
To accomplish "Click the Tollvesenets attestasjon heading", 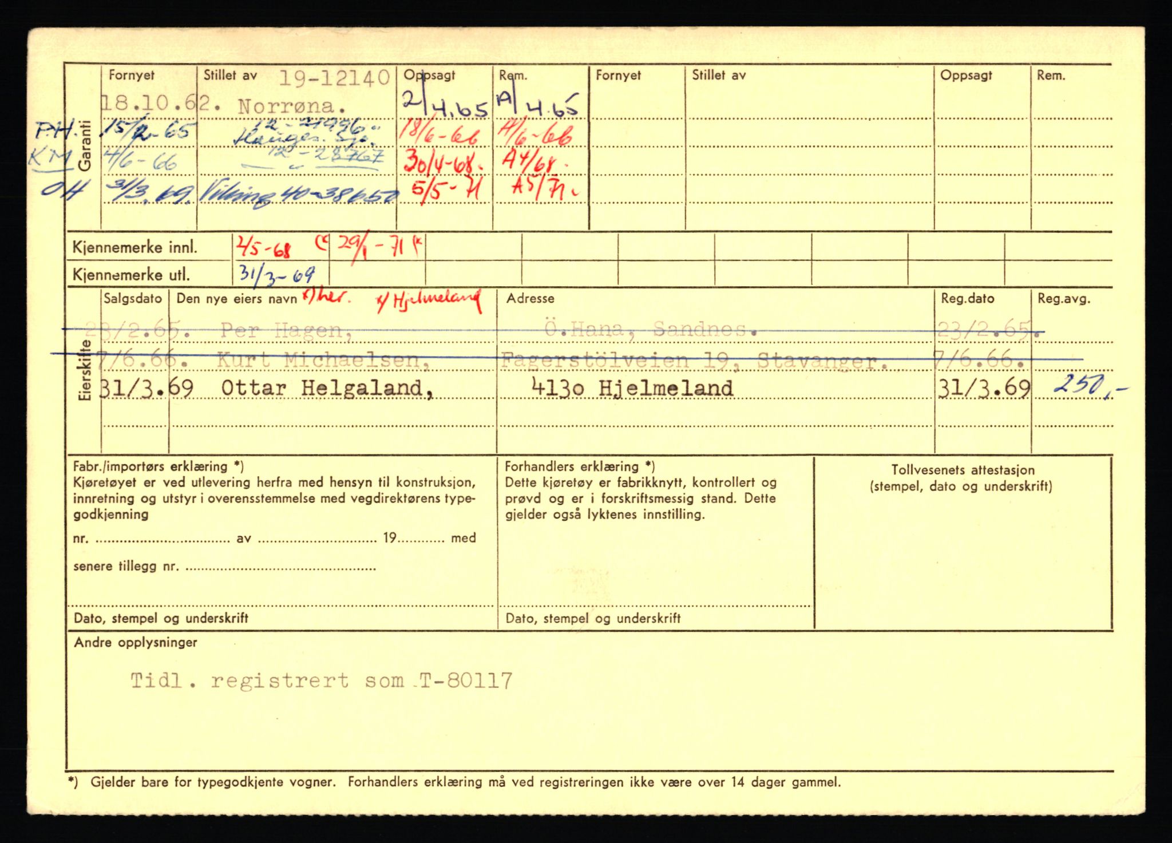I will [x=963, y=470].
